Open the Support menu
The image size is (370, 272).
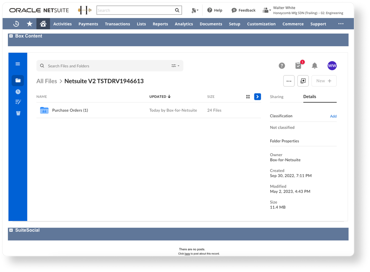(318, 24)
